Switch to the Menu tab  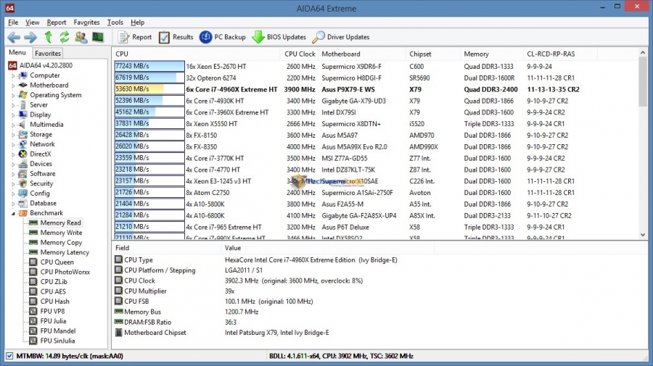coord(17,52)
